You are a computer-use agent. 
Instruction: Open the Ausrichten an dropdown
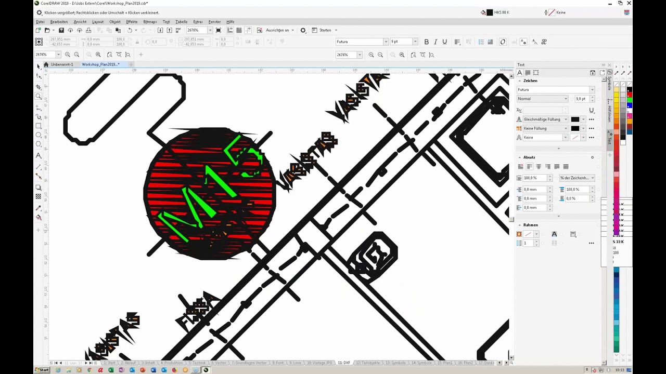point(280,30)
